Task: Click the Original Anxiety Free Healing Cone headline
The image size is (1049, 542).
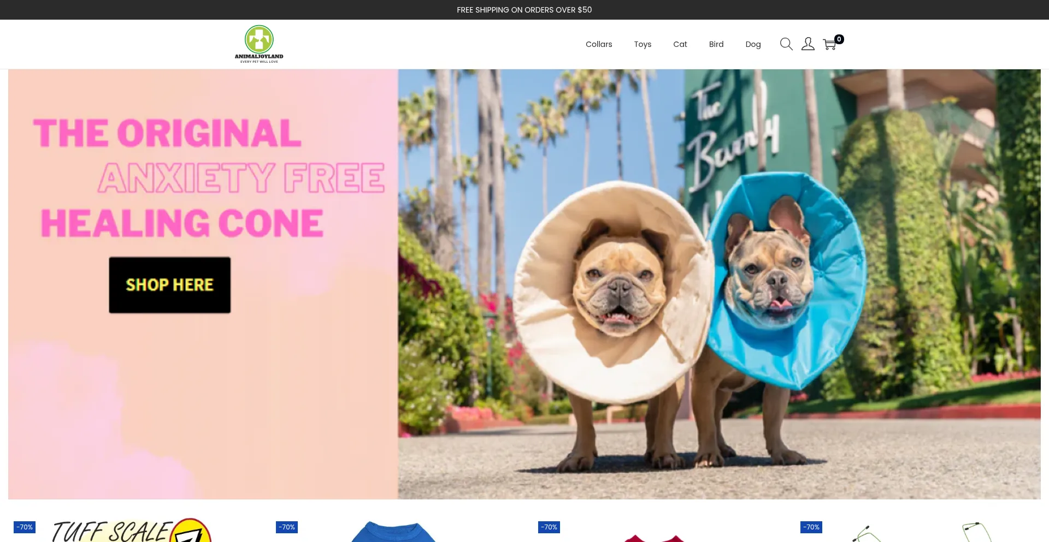Action: tap(209, 178)
